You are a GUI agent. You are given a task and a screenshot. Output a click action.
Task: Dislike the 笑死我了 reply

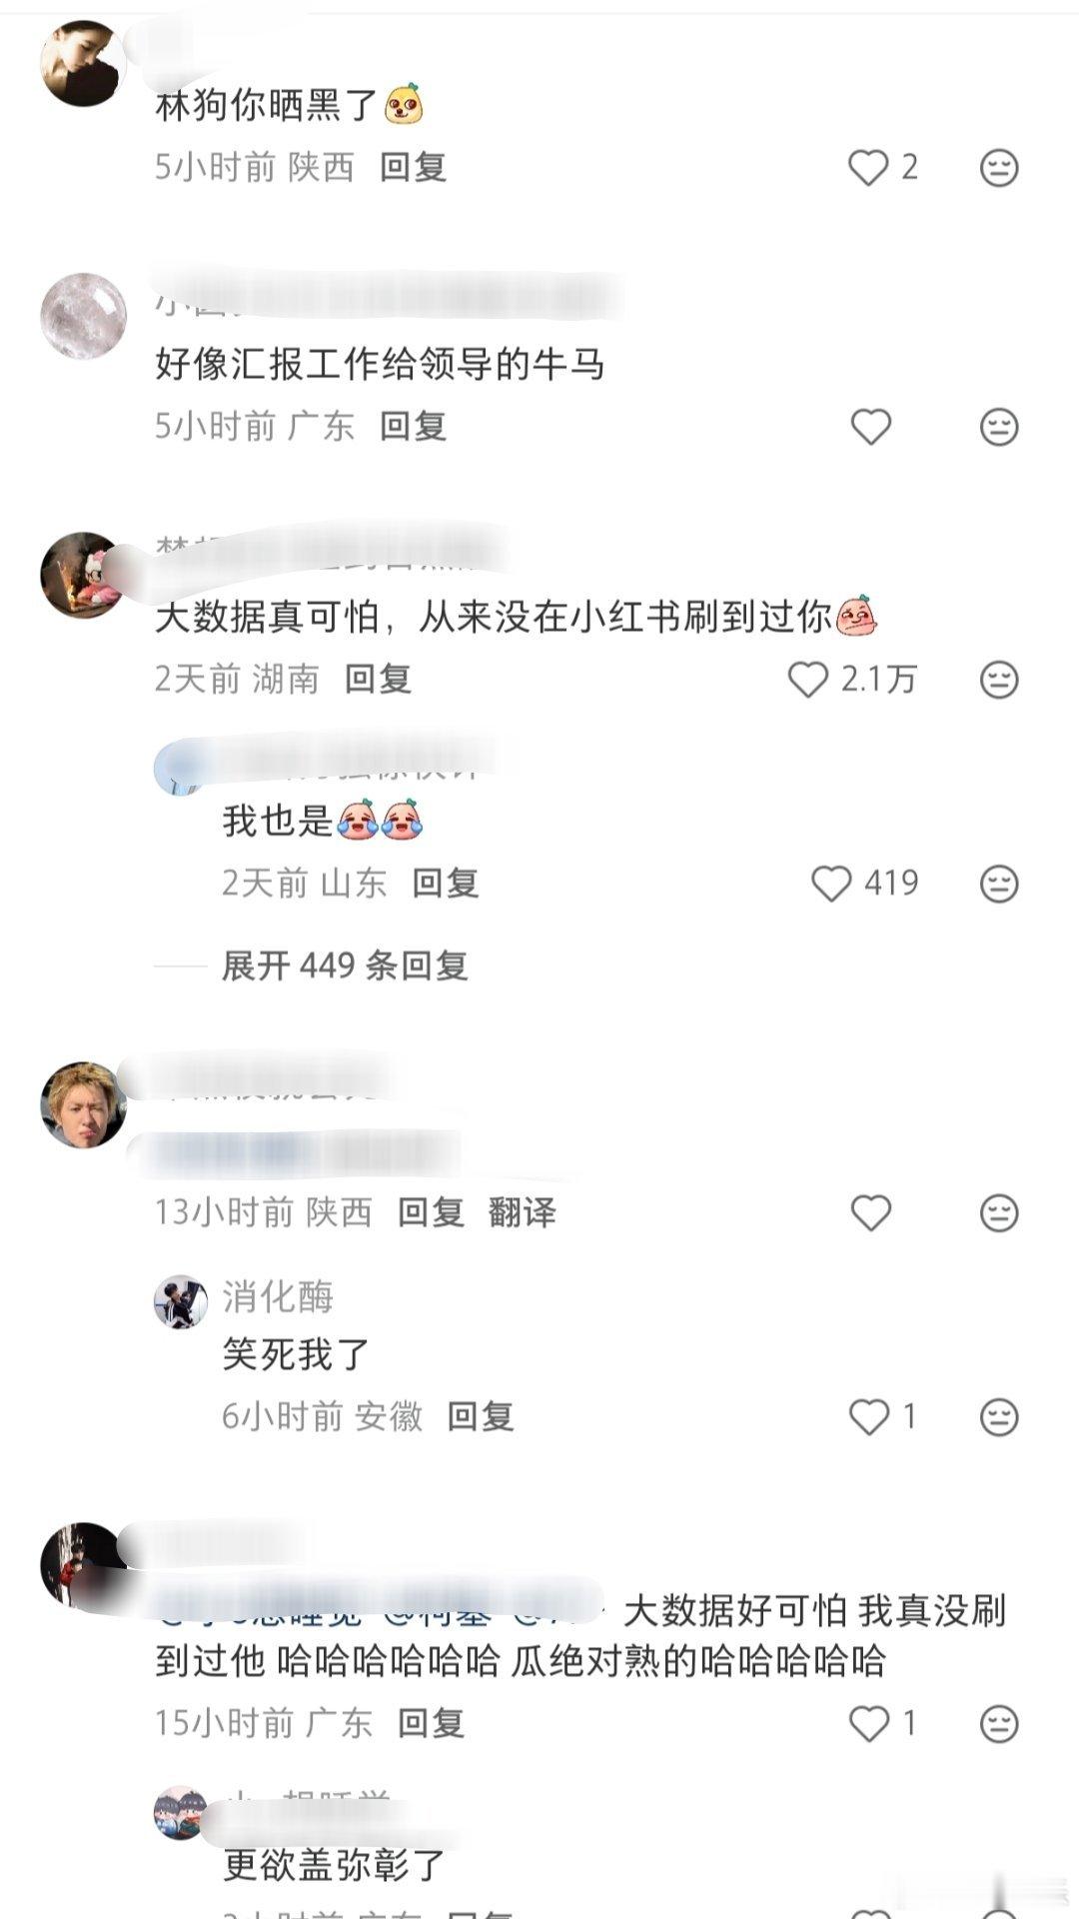(998, 1416)
